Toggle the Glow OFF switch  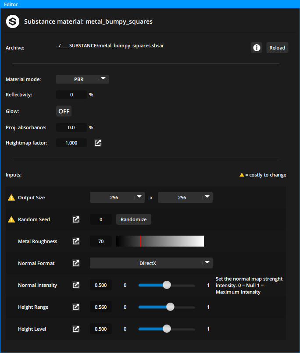pos(64,111)
